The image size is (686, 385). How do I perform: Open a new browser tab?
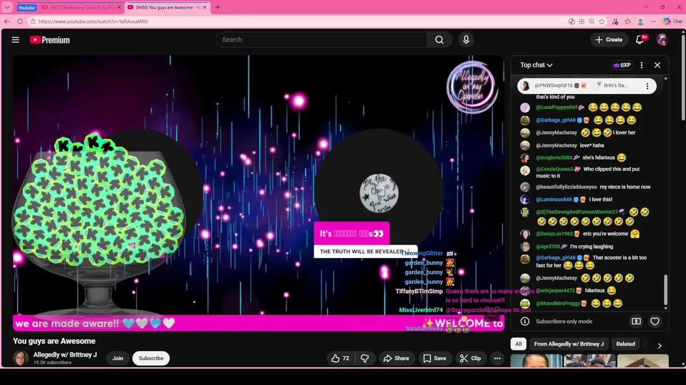218,7
